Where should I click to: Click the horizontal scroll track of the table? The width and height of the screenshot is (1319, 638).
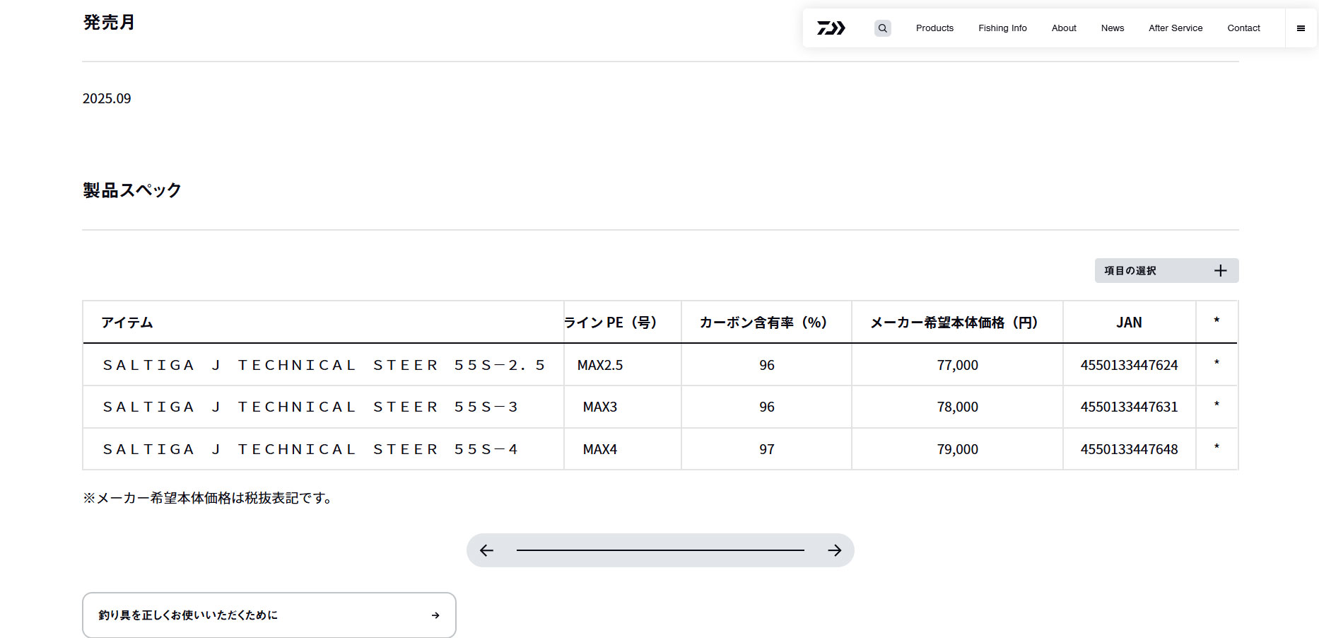(660, 550)
